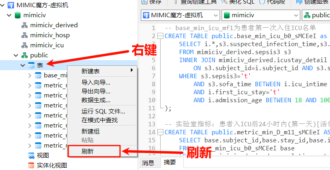Select the mimiciv_hosp schema icon

(24, 35)
